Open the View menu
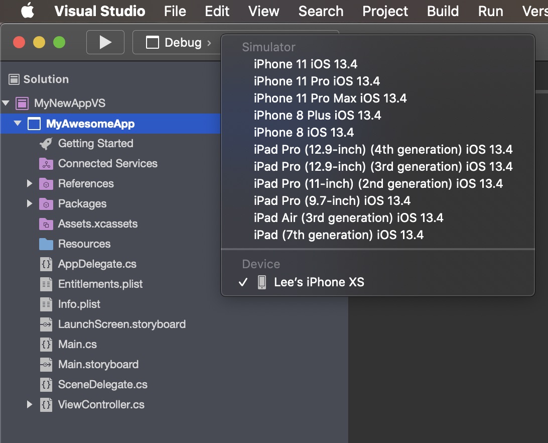This screenshot has width=548, height=443. [264, 11]
